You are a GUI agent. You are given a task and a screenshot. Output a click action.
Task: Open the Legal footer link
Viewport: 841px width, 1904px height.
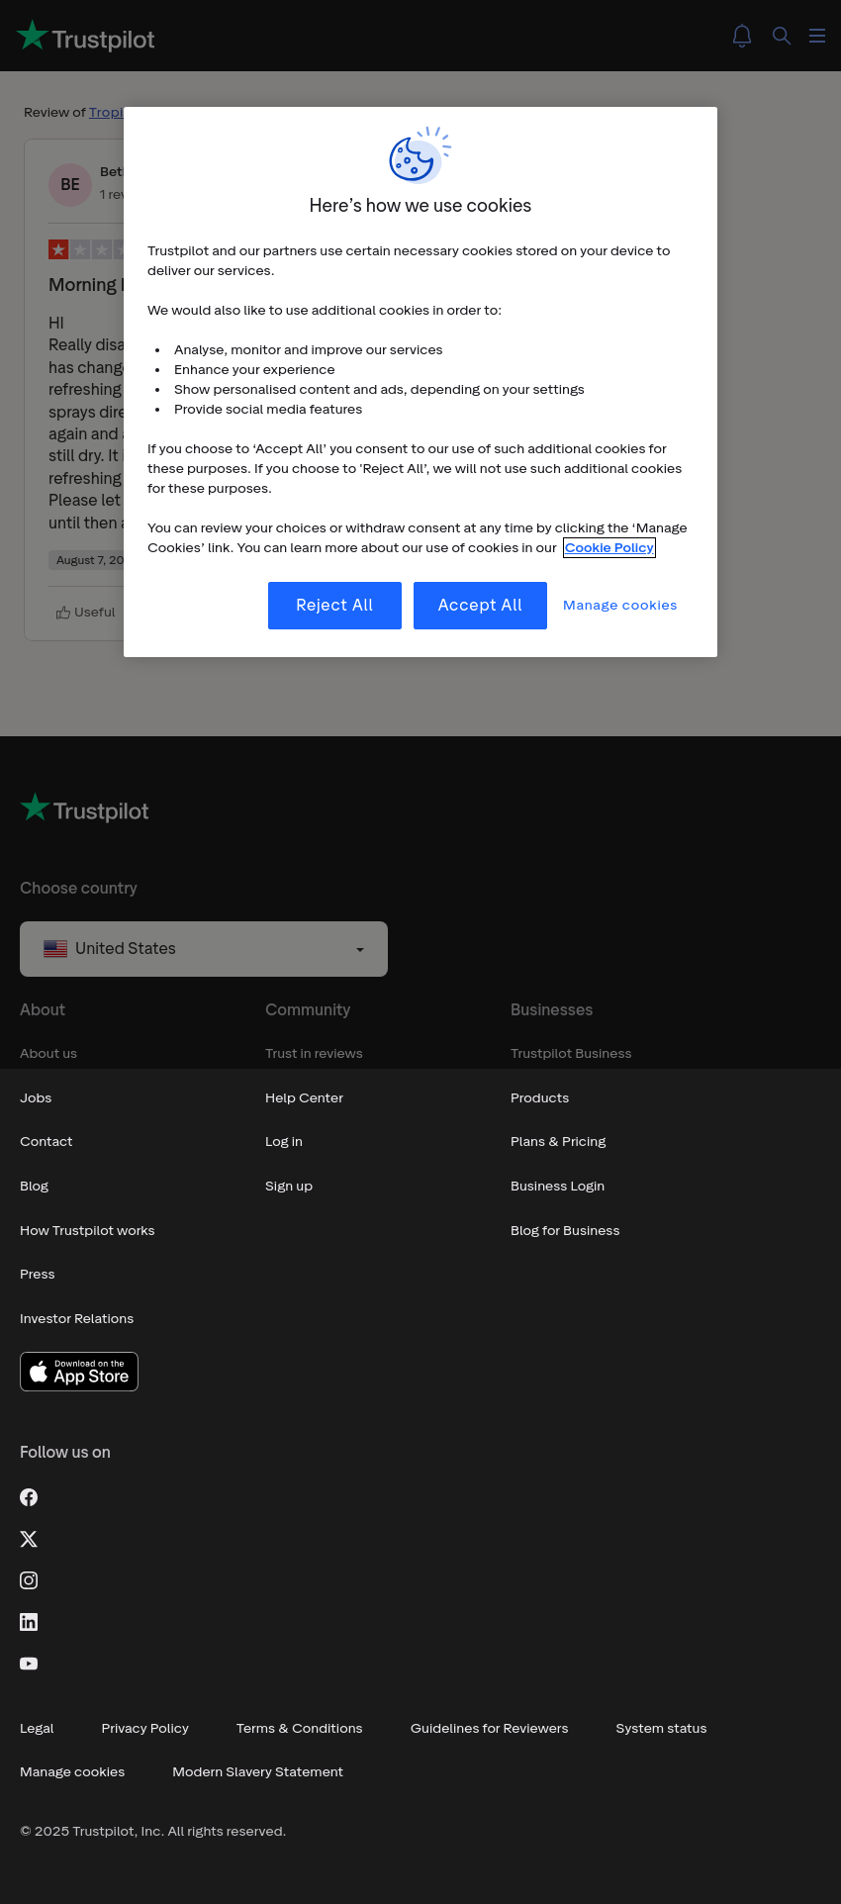37,1729
